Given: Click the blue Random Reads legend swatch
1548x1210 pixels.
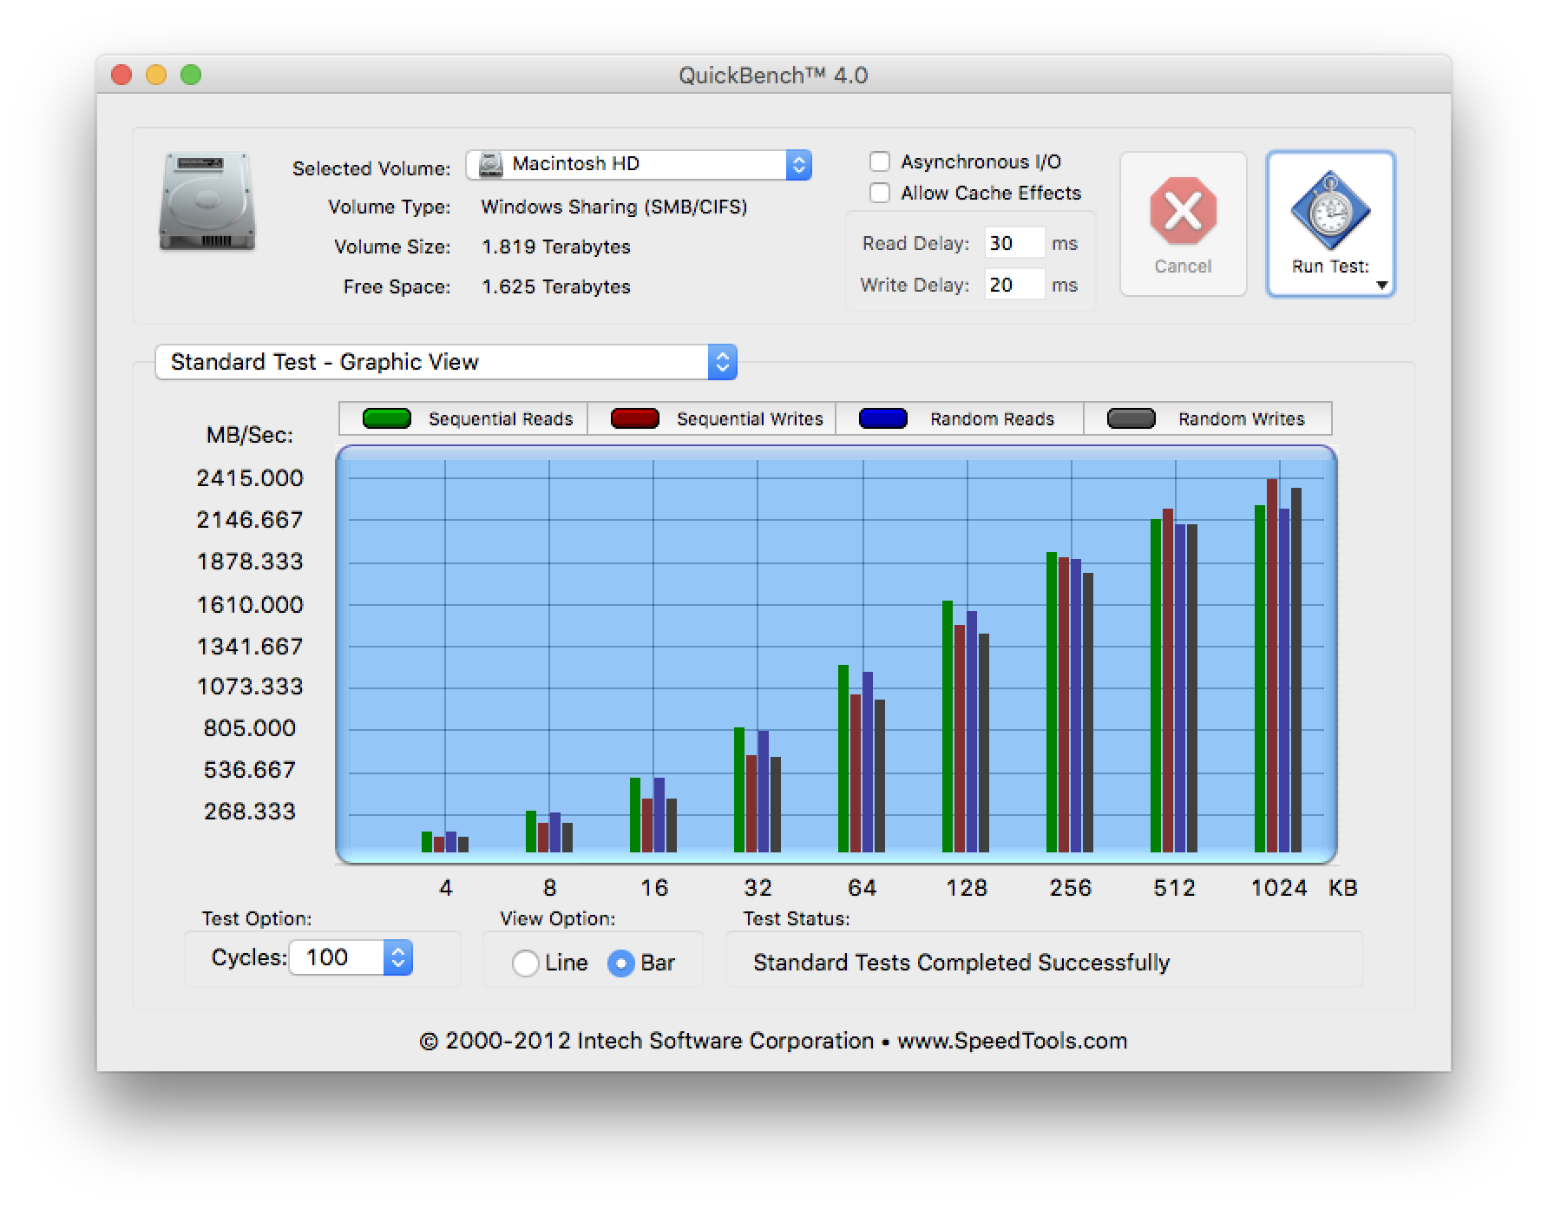Looking at the screenshot, I should 883,419.
